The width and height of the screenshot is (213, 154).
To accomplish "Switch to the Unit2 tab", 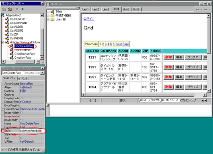I will [x=96, y=9].
